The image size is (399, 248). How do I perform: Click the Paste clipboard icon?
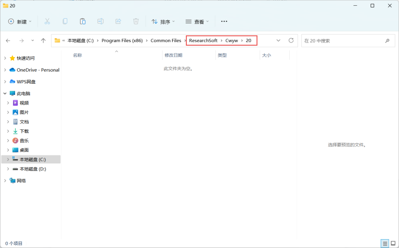point(83,21)
